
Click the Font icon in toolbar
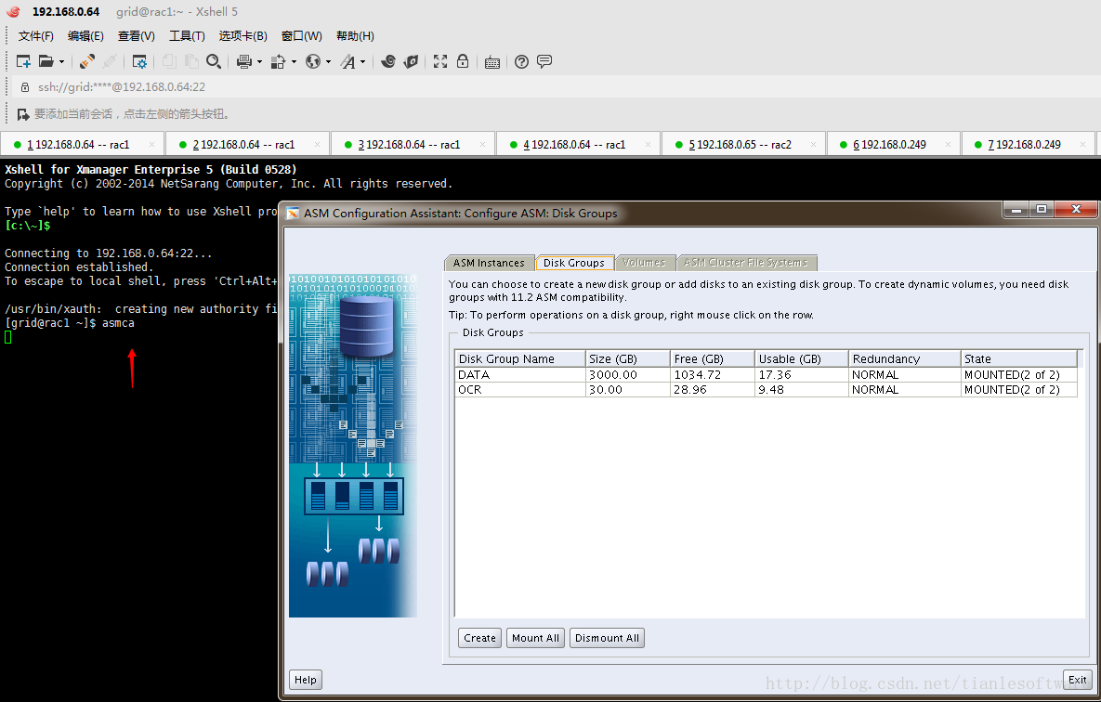click(348, 62)
